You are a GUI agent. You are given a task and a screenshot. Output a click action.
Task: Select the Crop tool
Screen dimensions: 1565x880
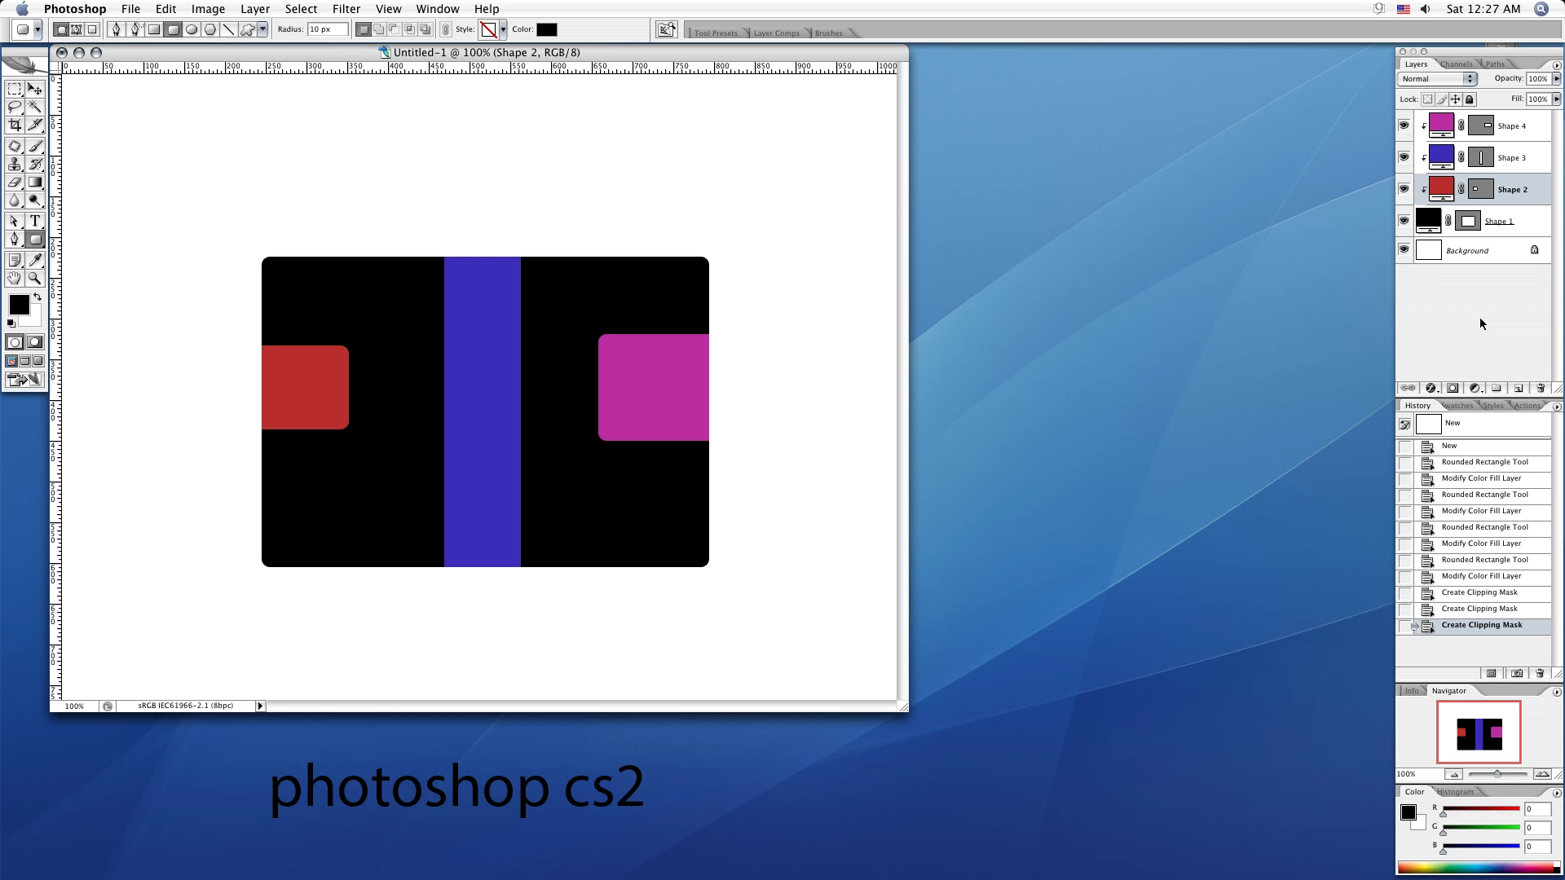point(15,125)
